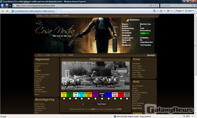Expand the Print dropdown arrow
The width and height of the screenshot is (197, 118).
point(171,11)
